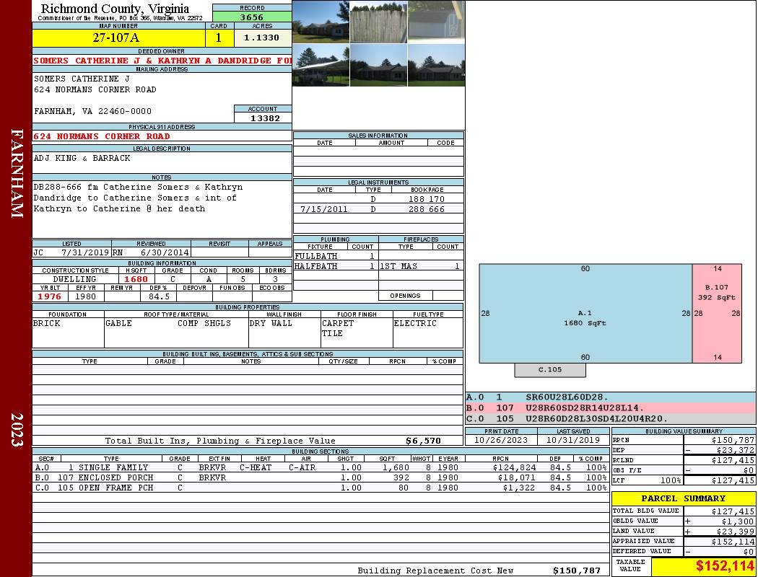758x577 pixels.
Task: Click the vertical FARNHAM sidebar label
Action: pyautogui.click(x=16, y=173)
